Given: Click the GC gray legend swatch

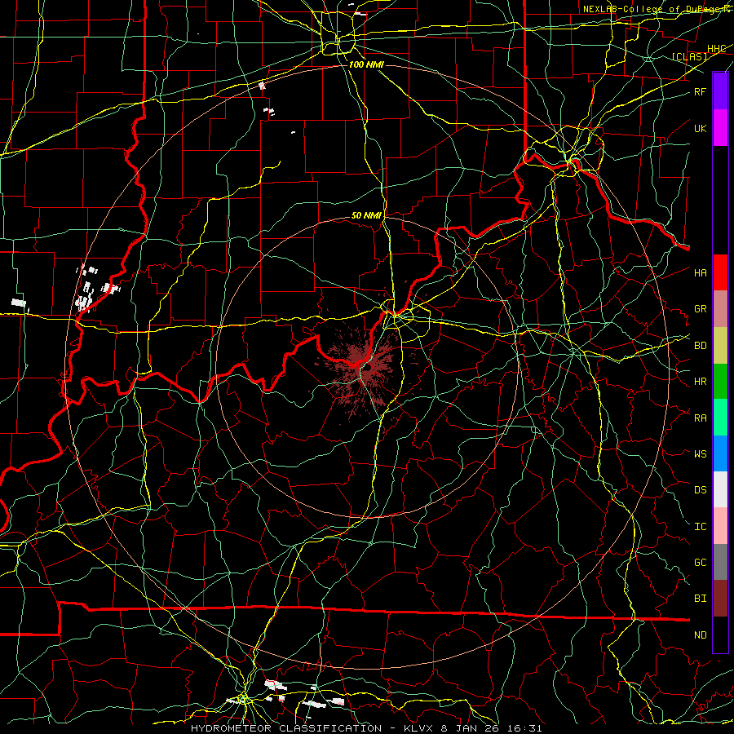Looking at the screenshot, I should click(x=720, y=562).
